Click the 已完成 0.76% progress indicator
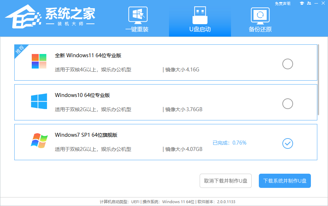 click(229, 142)
